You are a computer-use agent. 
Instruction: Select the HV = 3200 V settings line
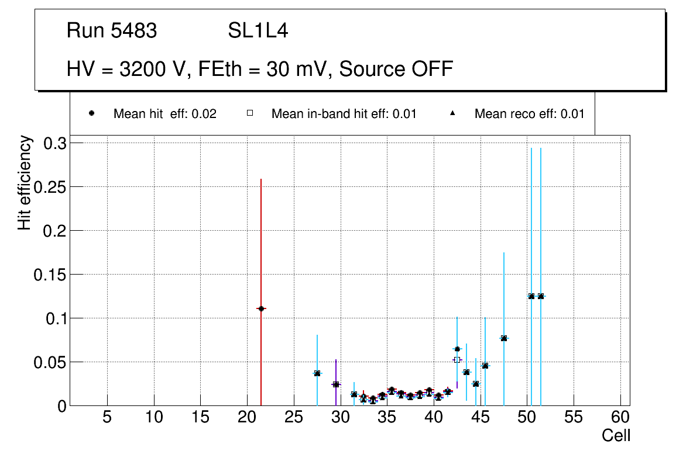[x=260, y=69]
